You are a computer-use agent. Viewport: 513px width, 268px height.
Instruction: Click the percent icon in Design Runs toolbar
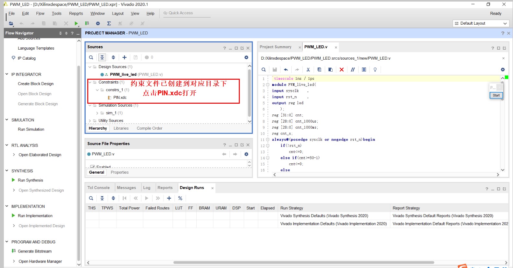click(180, 198)
